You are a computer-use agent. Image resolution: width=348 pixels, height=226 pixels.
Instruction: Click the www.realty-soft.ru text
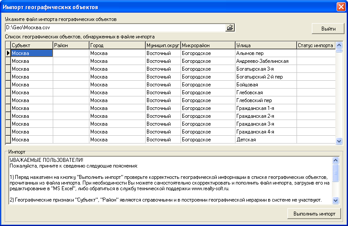coord(210,189)
